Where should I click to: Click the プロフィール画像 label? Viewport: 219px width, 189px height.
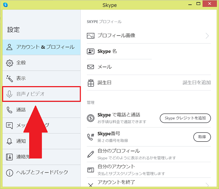click(x=116, y=36)
